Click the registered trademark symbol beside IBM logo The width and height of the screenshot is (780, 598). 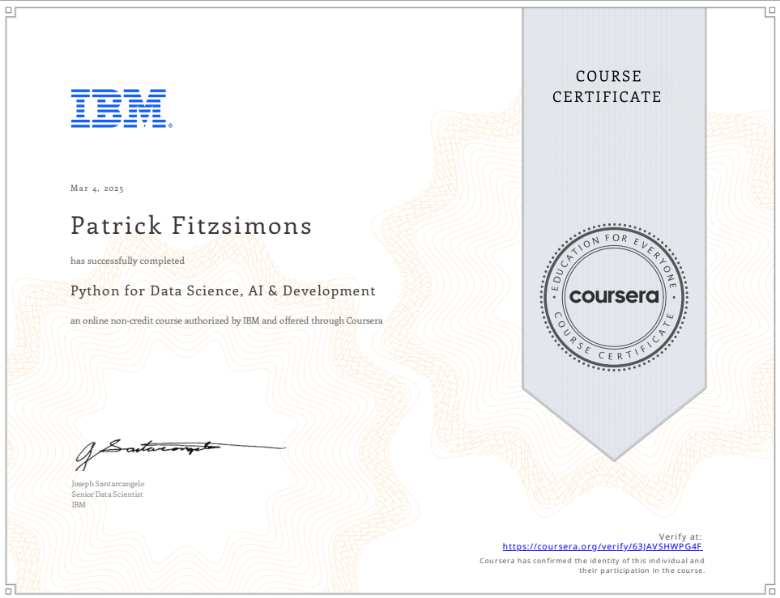(x=170, y=125)
